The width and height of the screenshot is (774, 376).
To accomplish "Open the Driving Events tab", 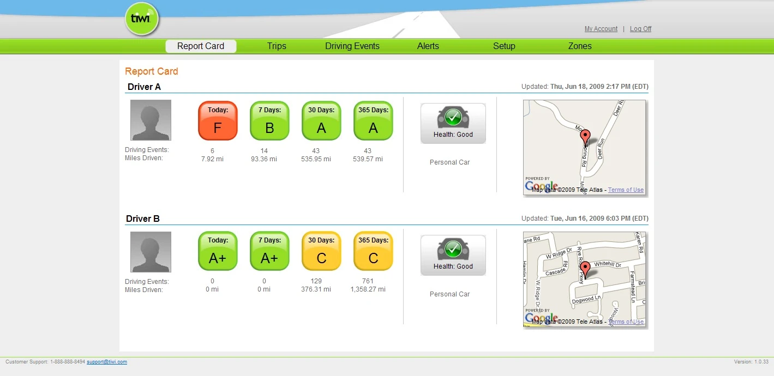I will [x=352, y=46].
